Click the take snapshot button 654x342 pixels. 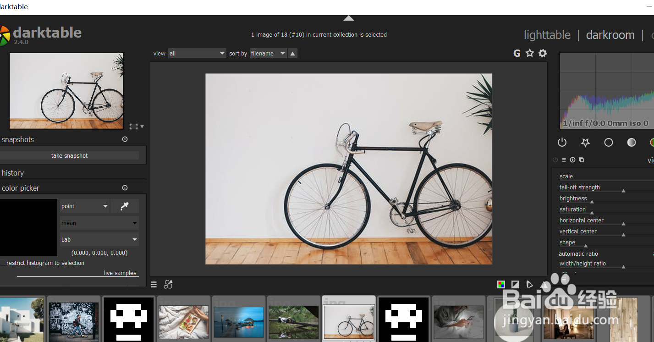69,156
